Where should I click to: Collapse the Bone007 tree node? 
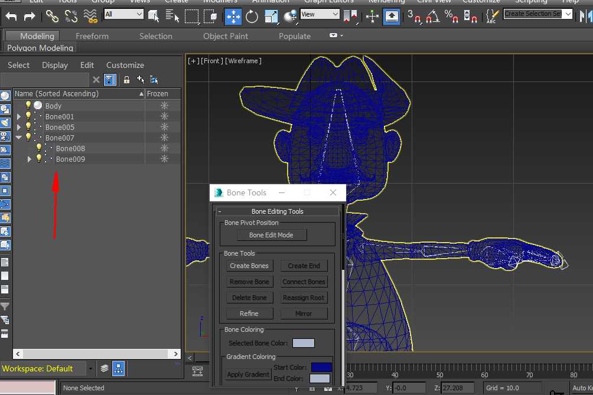pos(18,138)
